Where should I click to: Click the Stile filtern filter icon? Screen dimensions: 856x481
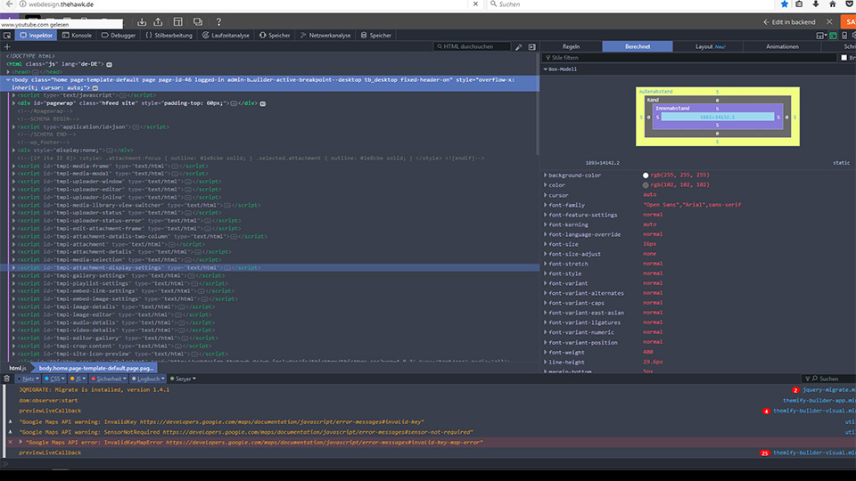tap(547, 58)
